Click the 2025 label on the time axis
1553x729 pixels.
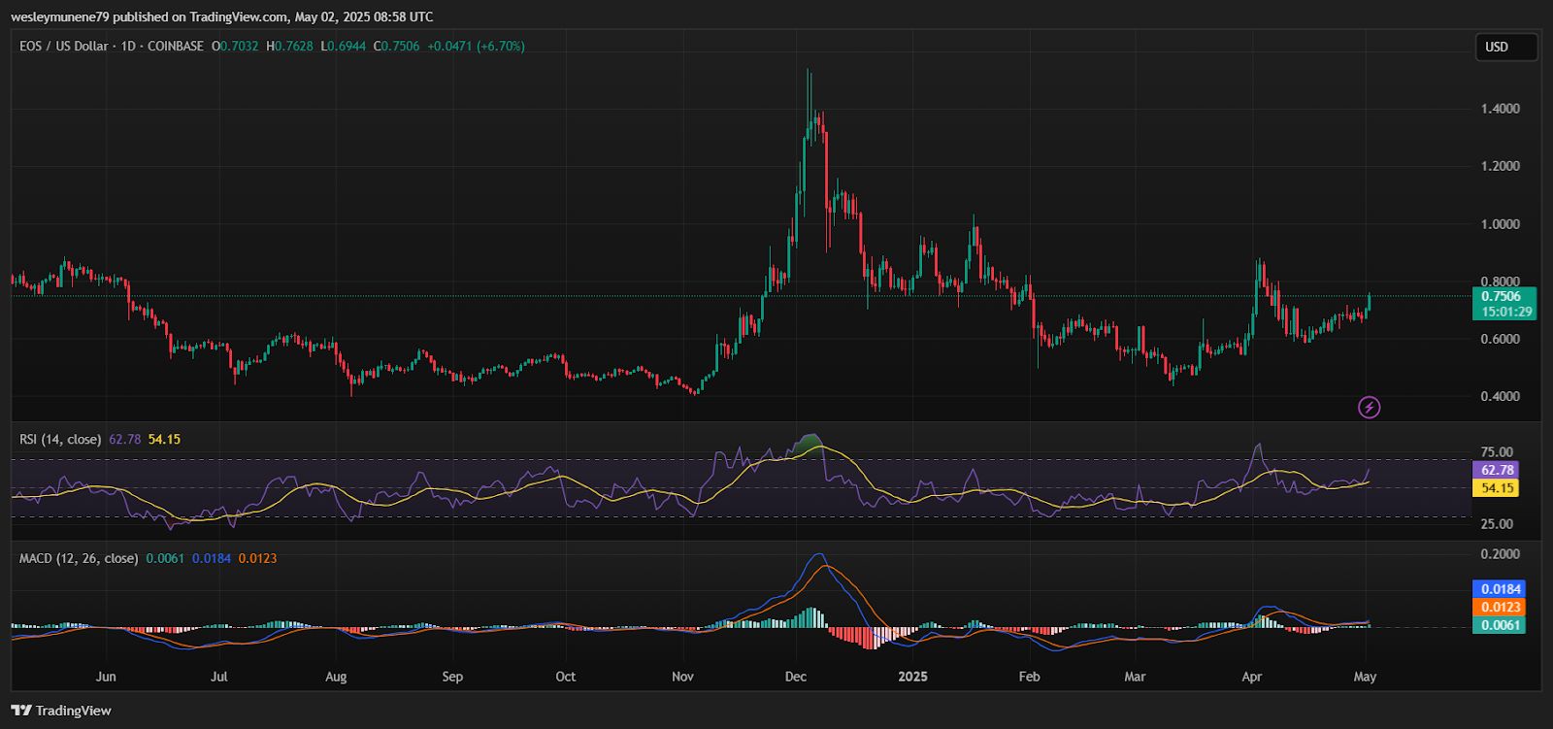click(912, 677)
